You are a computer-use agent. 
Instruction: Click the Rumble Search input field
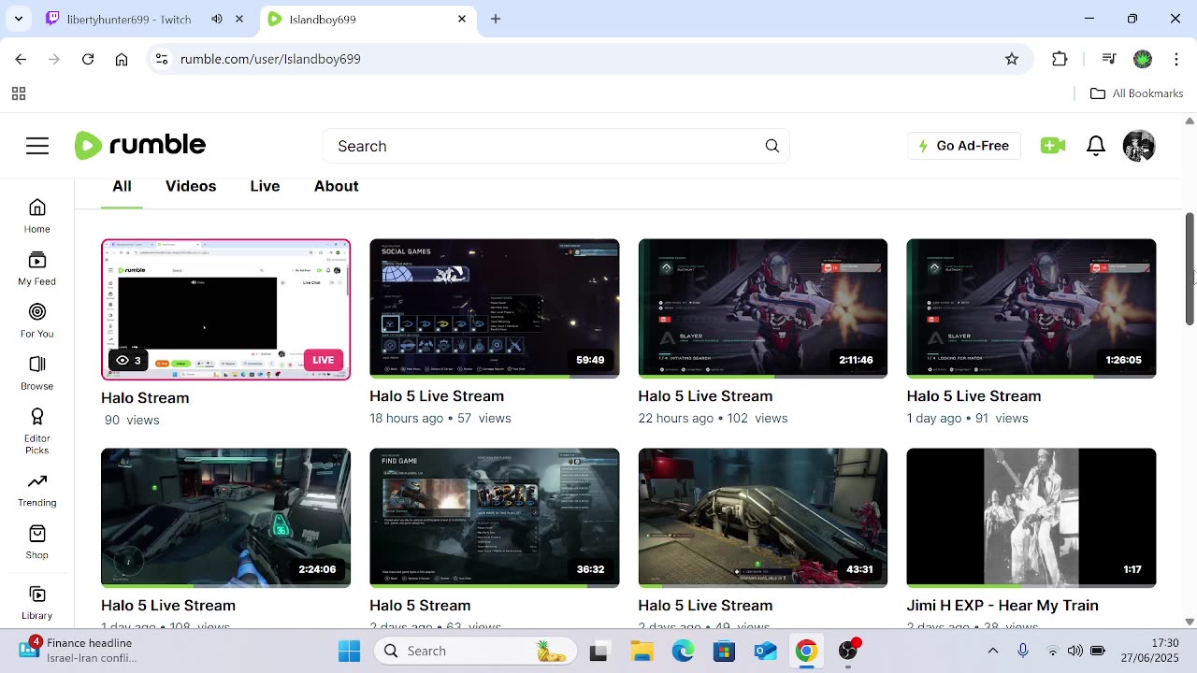point(556,146)
